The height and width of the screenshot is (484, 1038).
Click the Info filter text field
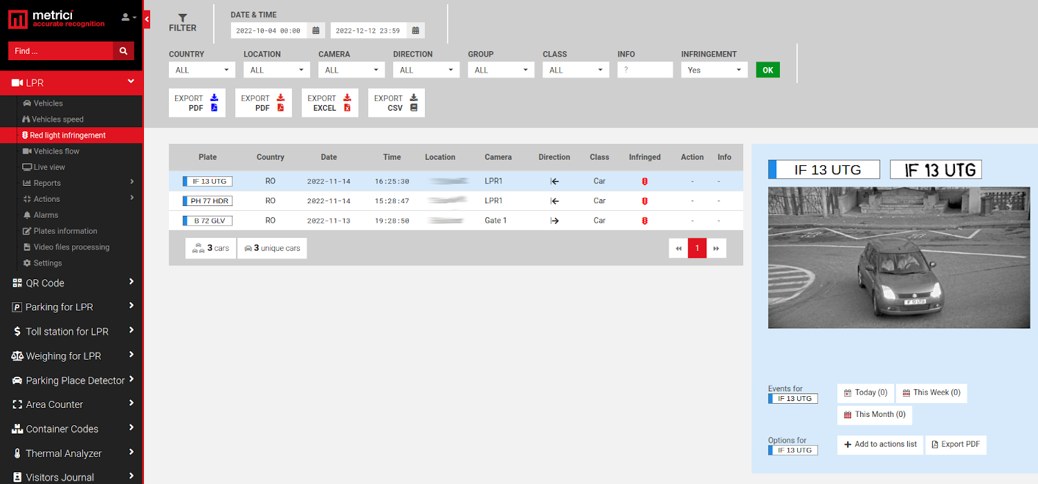click(x=644, y=70)
